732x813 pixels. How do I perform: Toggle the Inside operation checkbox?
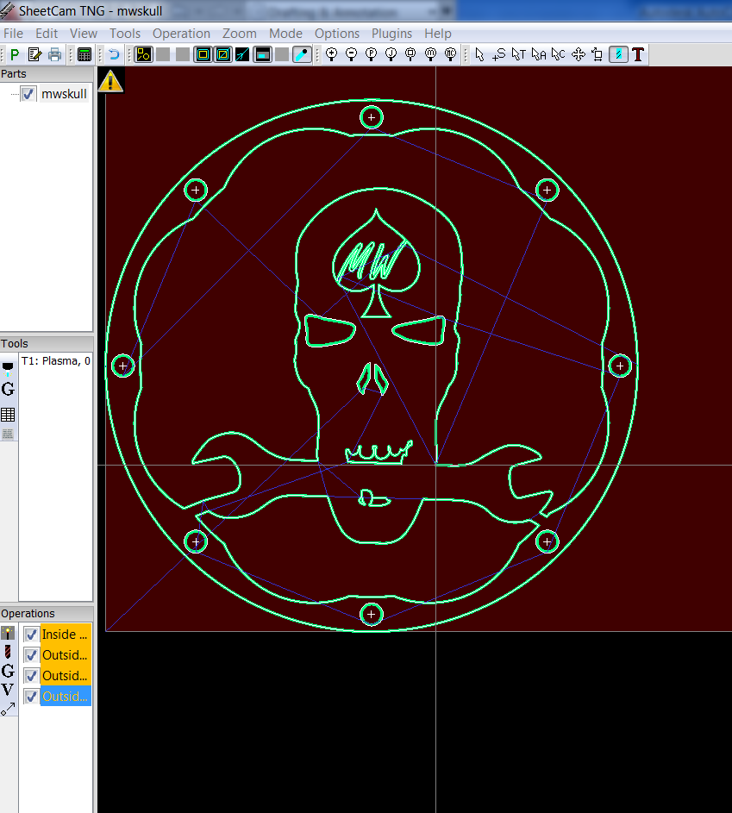31,635
